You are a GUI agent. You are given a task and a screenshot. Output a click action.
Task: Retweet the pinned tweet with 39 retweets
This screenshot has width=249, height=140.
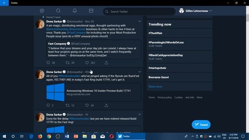(x=67, y=63)
